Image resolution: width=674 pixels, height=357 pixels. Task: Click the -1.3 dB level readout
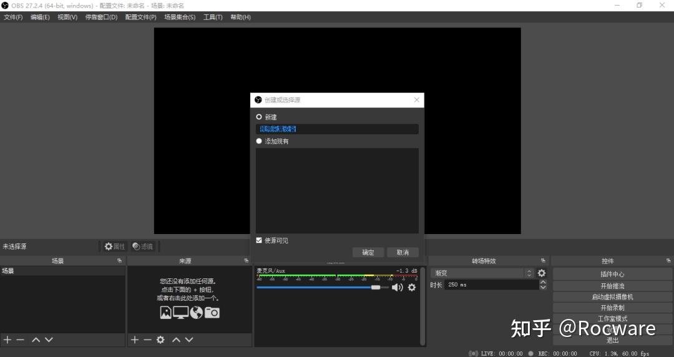click(x=407, y=271)
